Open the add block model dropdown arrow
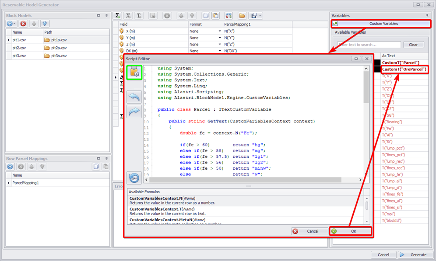The width and height of the screenshot is (436, 261). coord(15,24)
